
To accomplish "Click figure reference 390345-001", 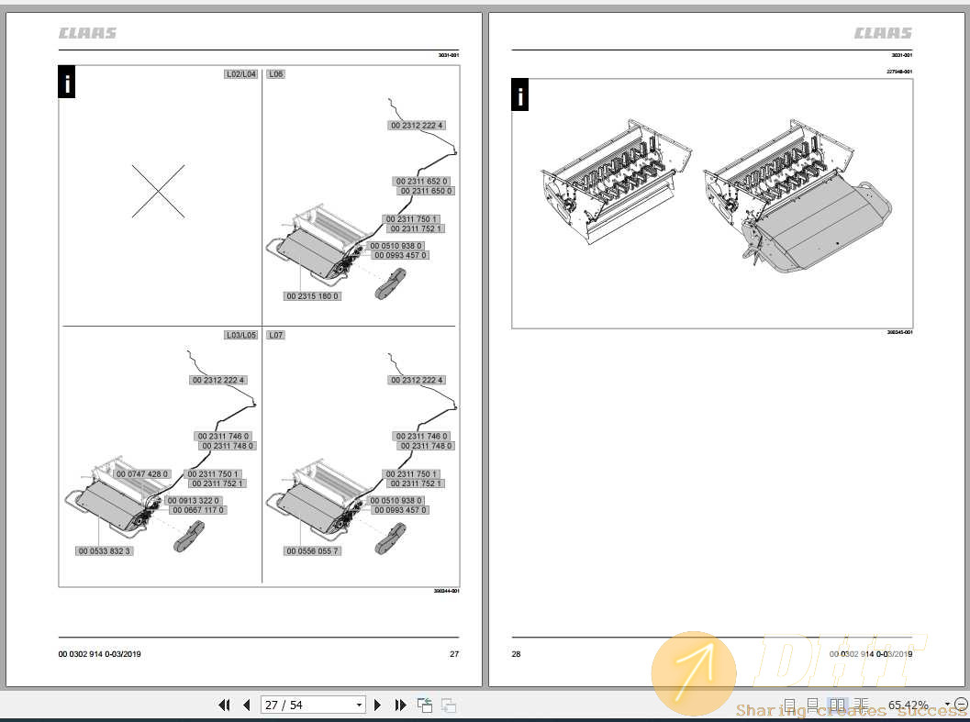I will click(x=900, y=332).
